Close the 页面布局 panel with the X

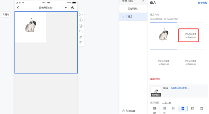(x=143, y=1)
